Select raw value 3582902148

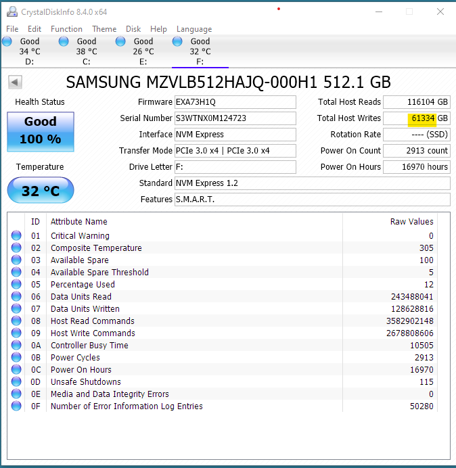point(410,321)
